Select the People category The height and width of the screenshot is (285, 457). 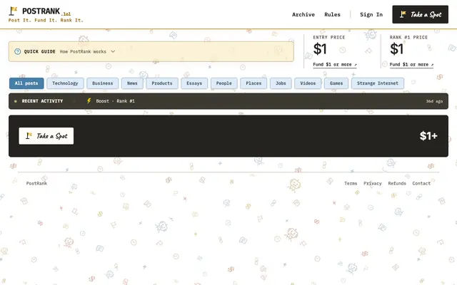(x=224, y=83)
